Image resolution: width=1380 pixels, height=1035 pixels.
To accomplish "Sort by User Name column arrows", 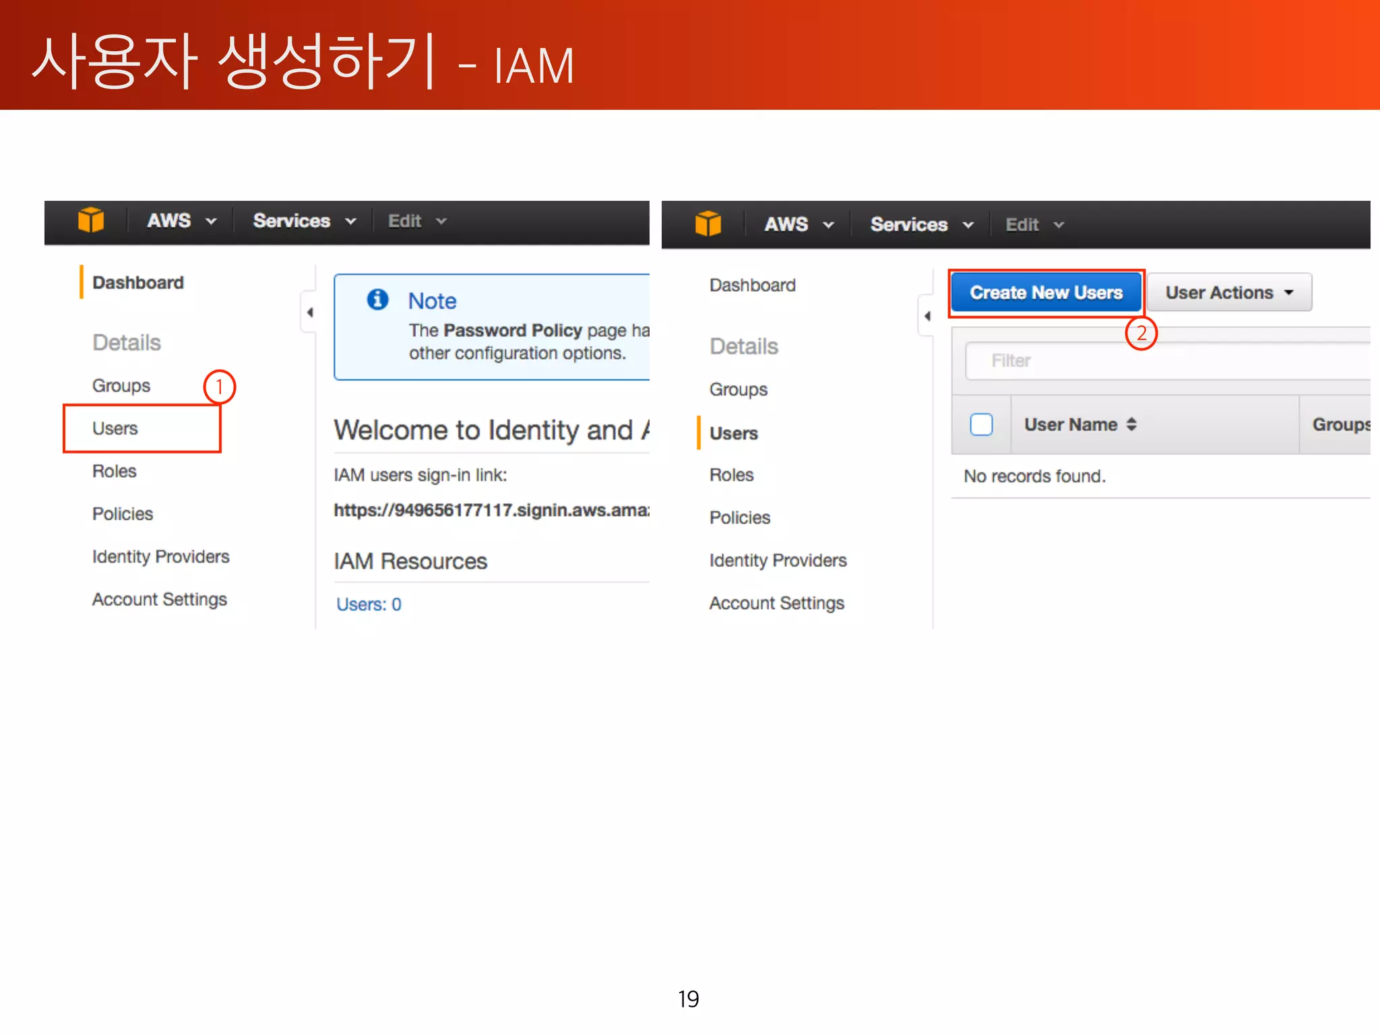I will tap(1131, 425).
